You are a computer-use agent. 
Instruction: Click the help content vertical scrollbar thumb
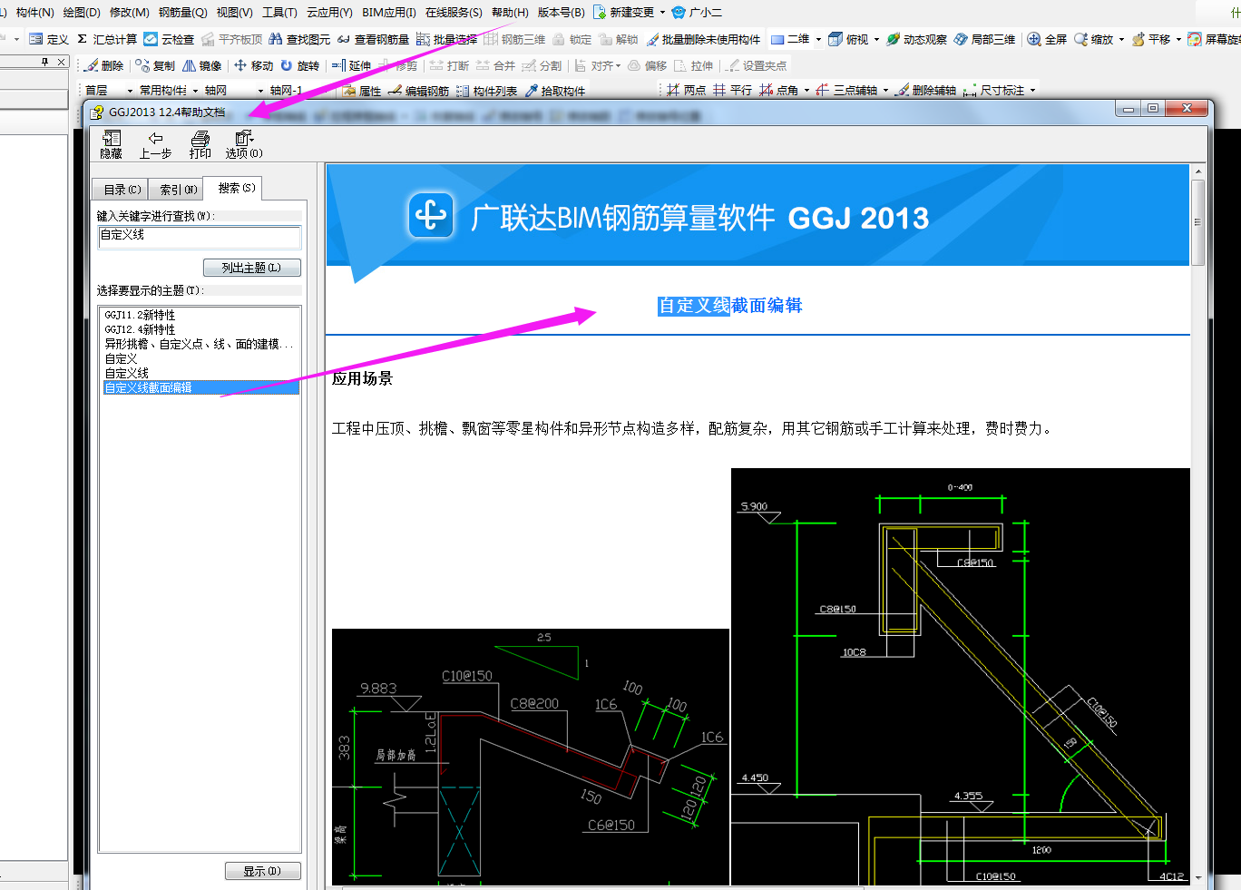[1197, 222]
